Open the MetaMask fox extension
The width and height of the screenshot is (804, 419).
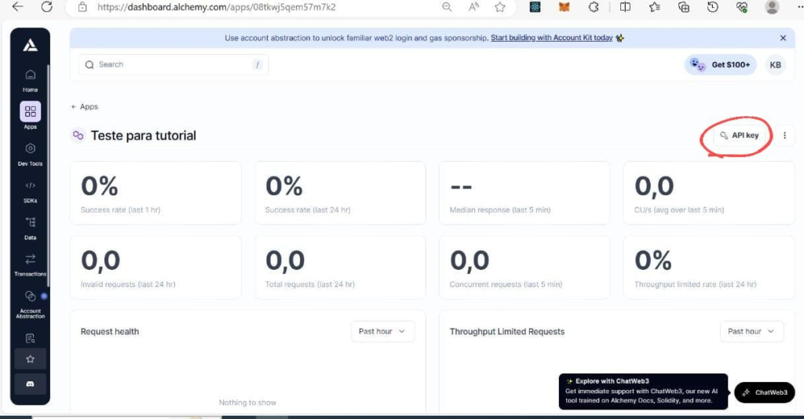pyautogui.click(x=564, y=6)
